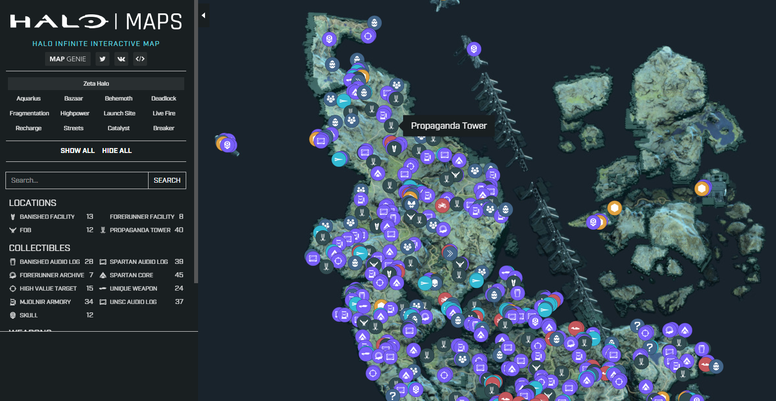
Task: Toggle Spartan Core collectibles
Action: [142, 275]
